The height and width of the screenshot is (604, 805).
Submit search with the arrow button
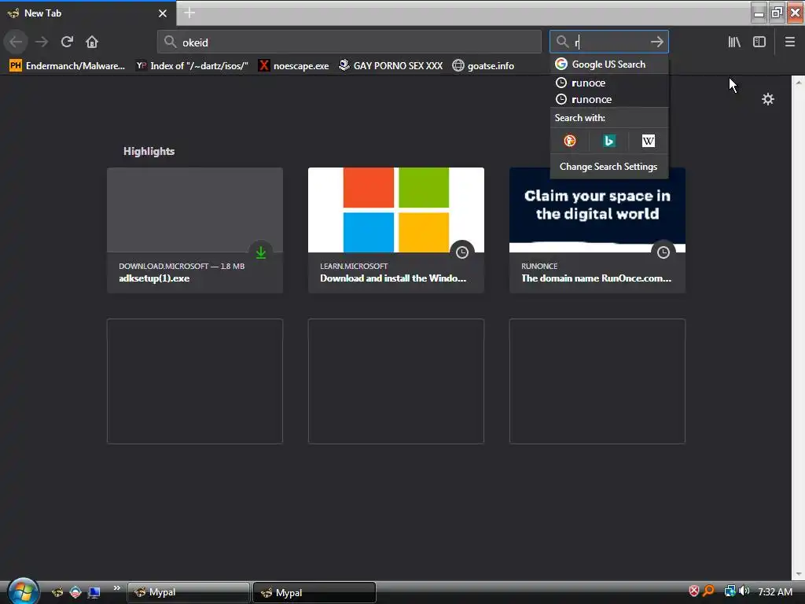656,42
